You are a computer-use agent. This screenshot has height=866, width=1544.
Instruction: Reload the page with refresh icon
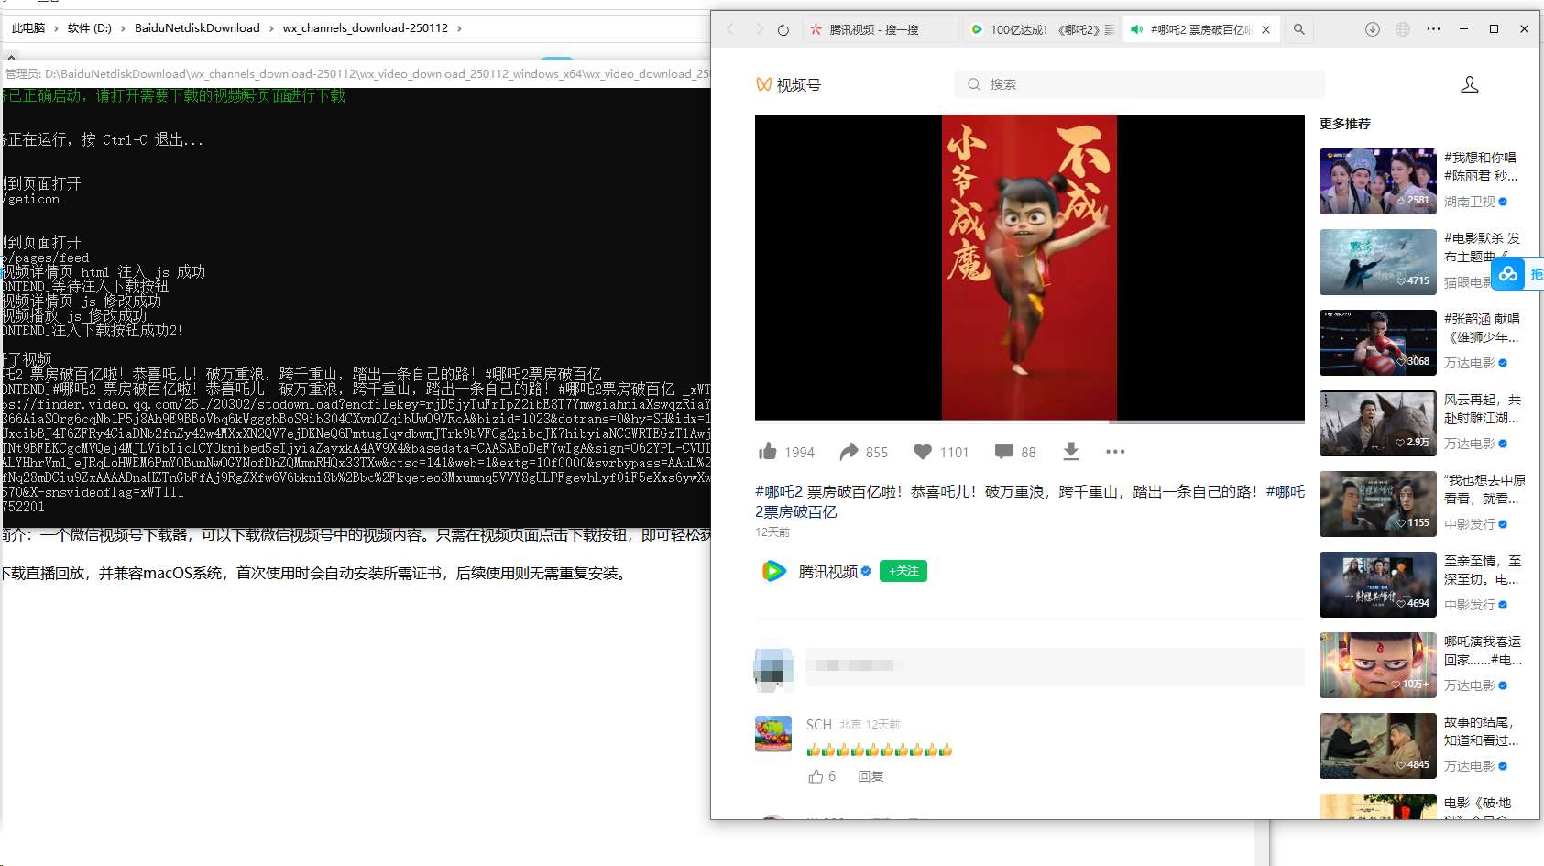[783, 29]
